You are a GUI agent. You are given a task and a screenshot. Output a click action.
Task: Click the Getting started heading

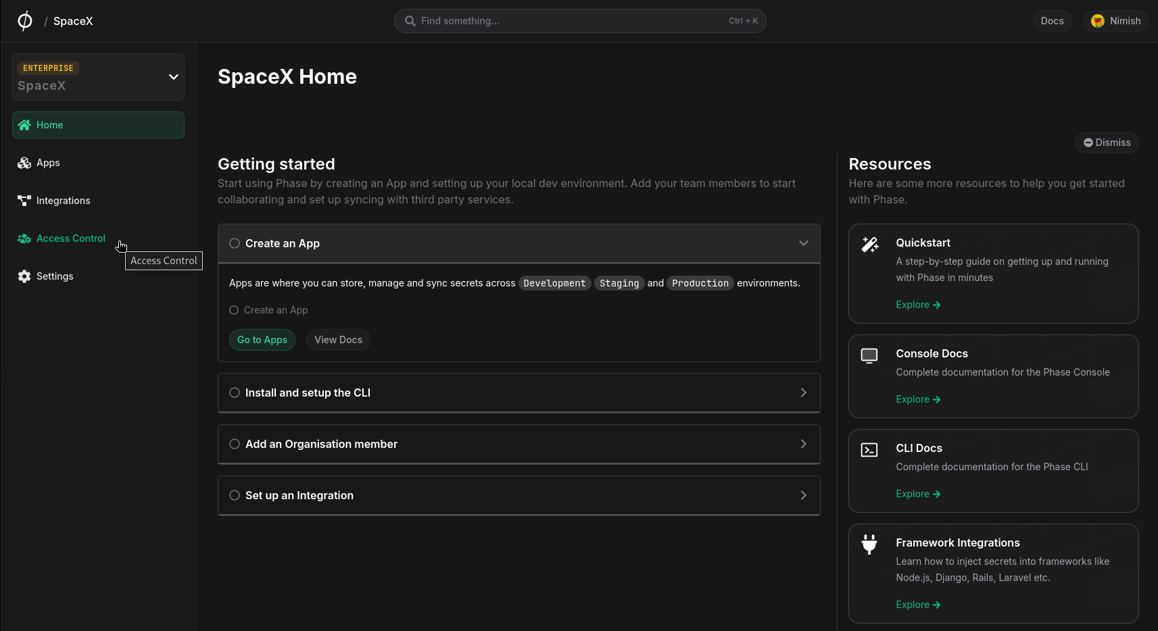276,164
